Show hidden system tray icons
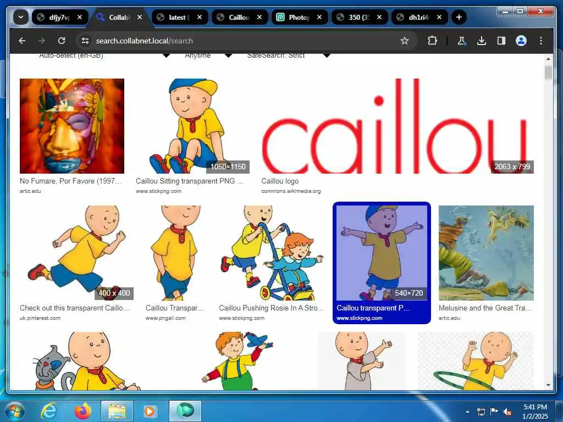Viewport: 563px width, 422px height. 467,412
